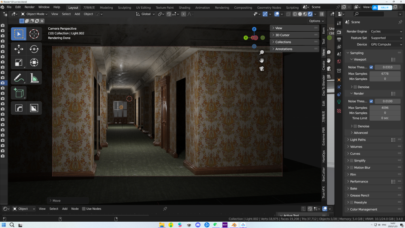Enable Render Denoise checkbox
This screenshot has height=228, width=405.
click(355, 126)
